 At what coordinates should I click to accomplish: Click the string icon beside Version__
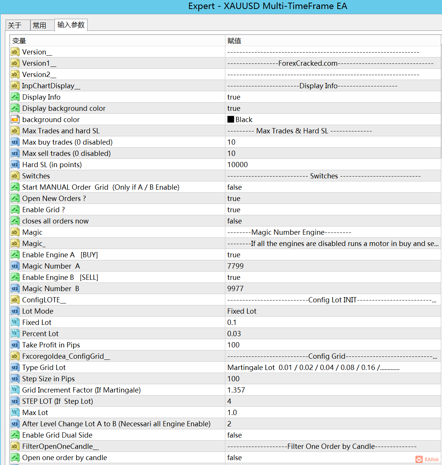point(15,52)
